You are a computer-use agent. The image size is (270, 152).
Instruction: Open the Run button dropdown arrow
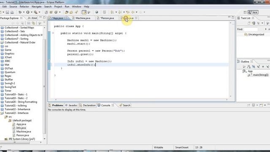(32, 12)
